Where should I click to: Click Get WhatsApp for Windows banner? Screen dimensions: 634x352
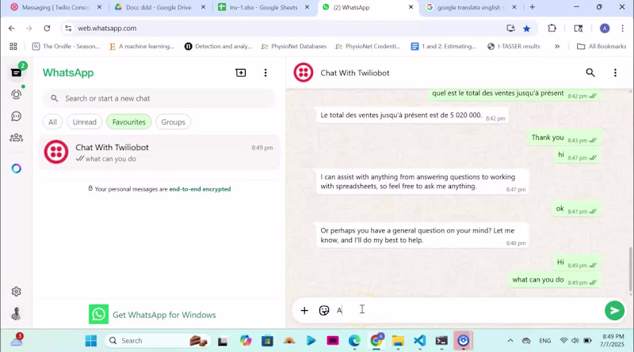[x=152, y=315]
